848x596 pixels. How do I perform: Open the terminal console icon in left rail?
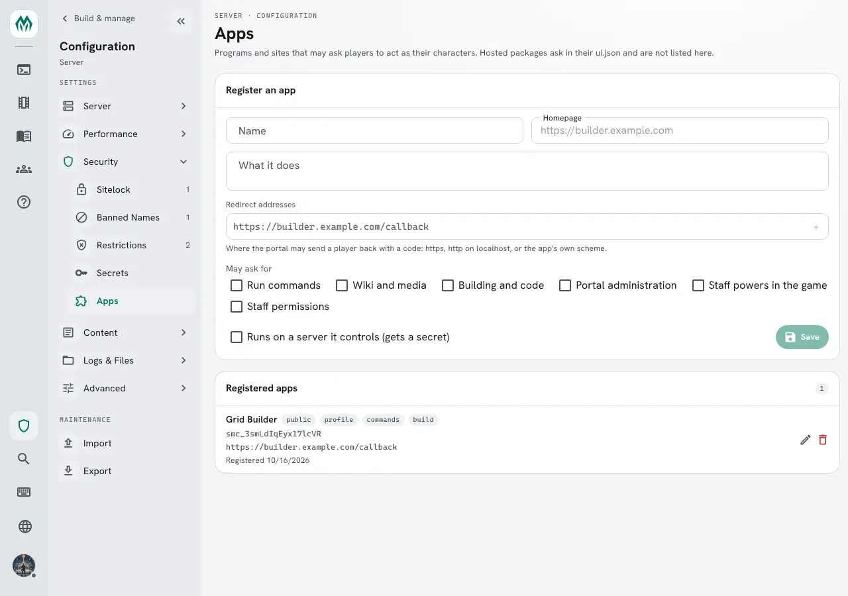pos(24,70)
